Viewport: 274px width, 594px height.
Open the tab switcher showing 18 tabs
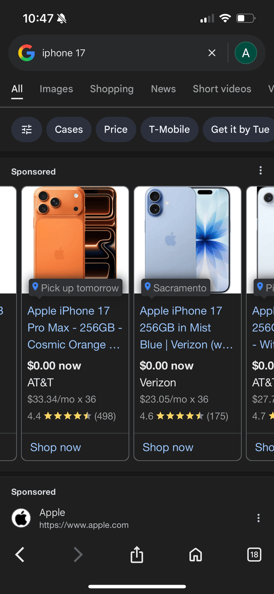[x=254, y=555]
